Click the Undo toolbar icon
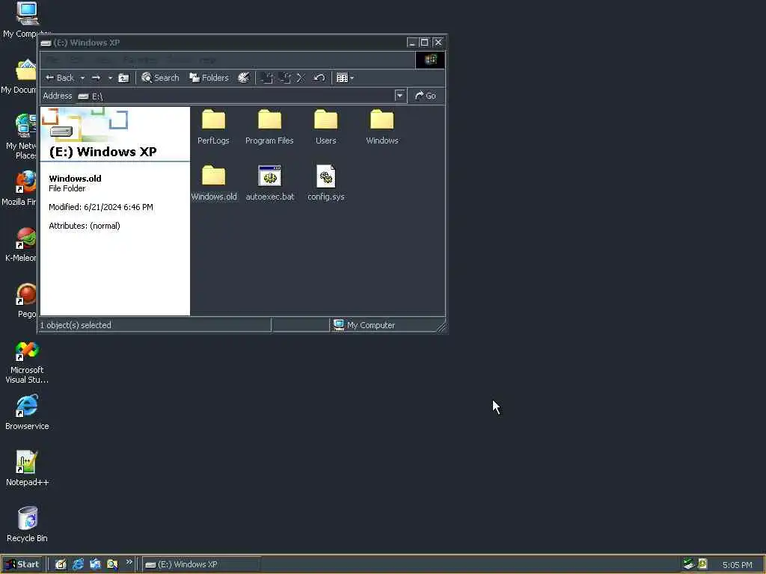 319,78
